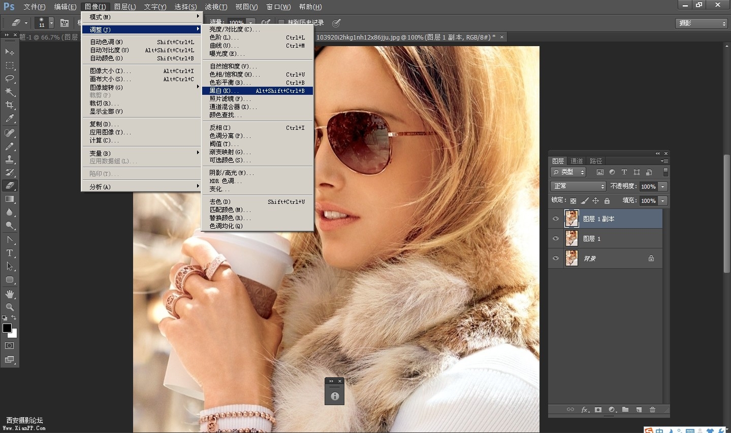Select the Eyedropper tool

(10, 118)
